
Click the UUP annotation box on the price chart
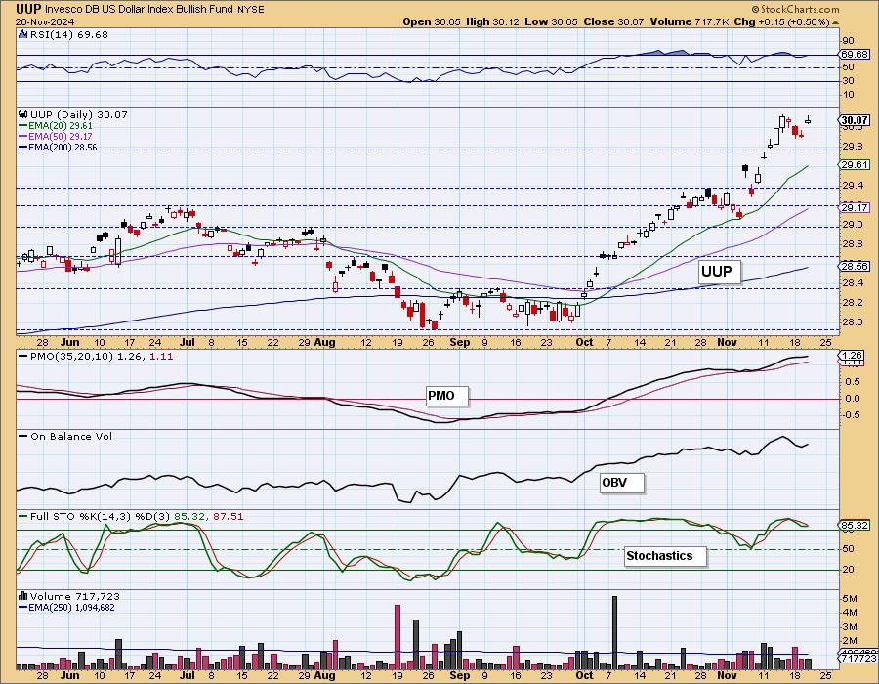719,272
